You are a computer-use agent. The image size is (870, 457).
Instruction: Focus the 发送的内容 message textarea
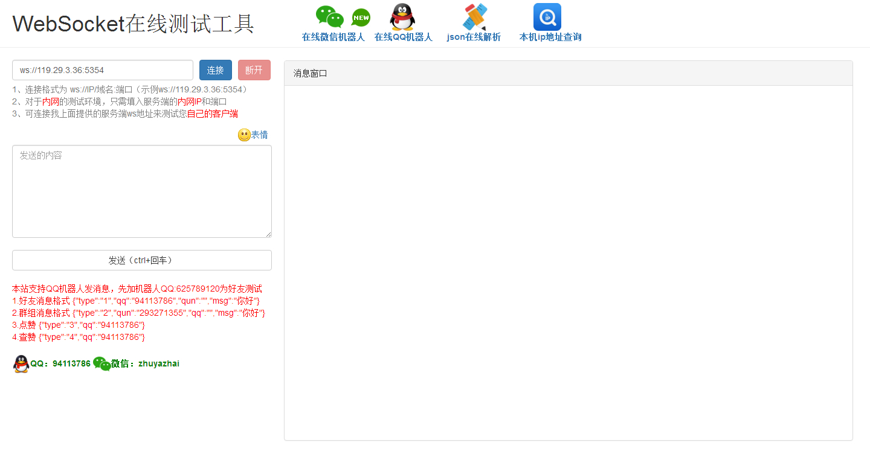tap(142, 191)
